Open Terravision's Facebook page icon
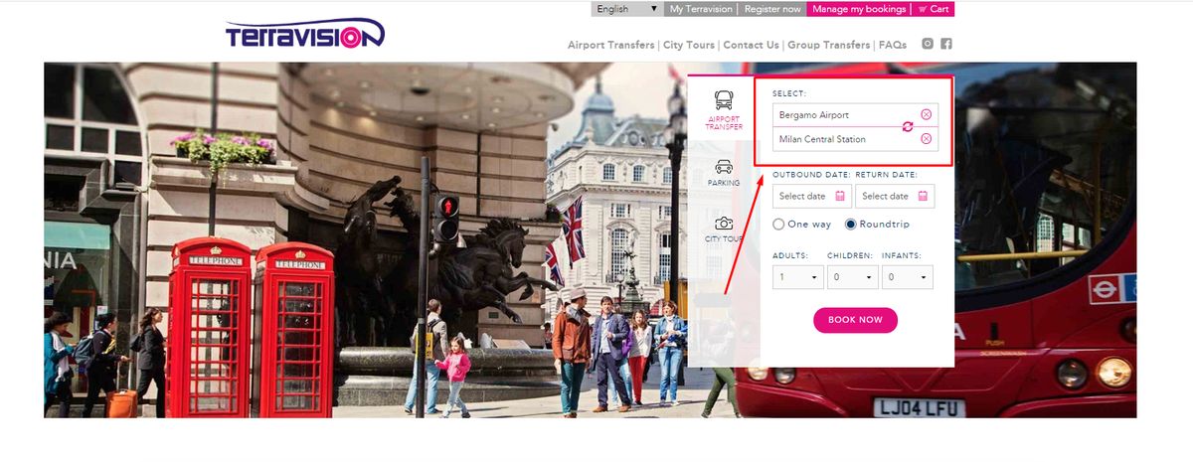 point(946,44)
